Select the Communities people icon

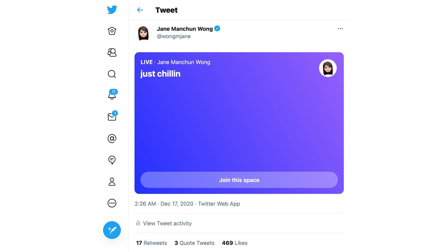(x=112, y=52)
